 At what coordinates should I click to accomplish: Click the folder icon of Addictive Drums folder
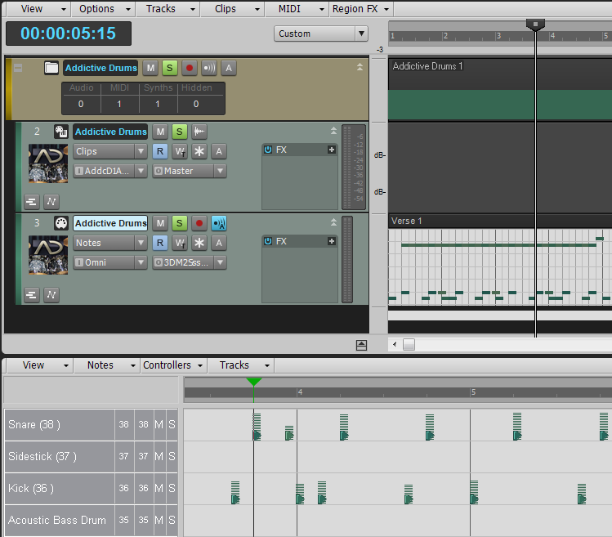pyautogui.click(x=51, y=68)
